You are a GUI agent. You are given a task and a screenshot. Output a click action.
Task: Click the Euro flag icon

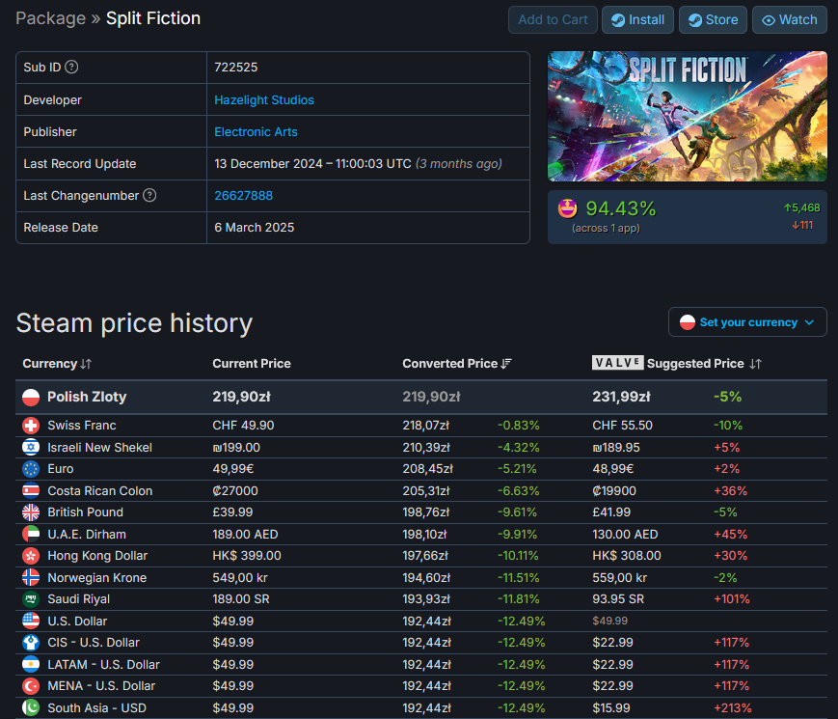(31, 469)
